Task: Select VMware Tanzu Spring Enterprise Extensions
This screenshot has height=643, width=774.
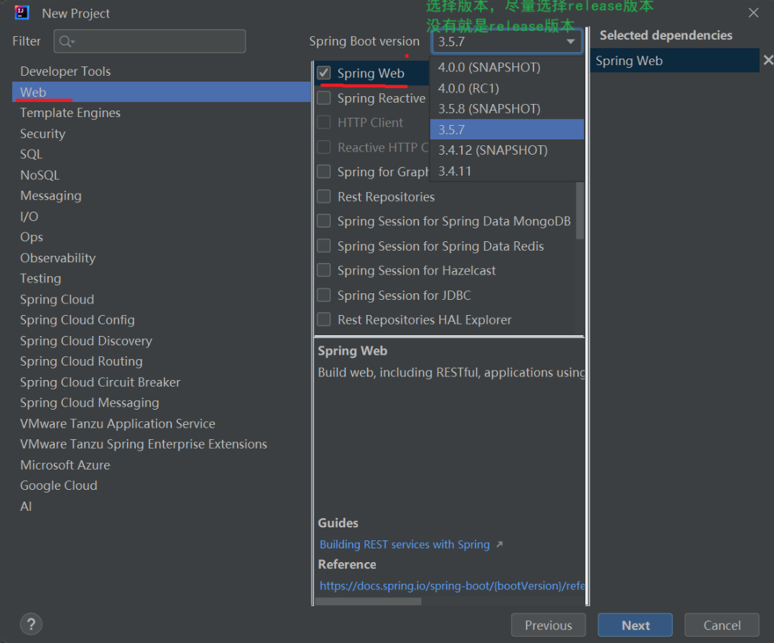Action: 161,444
